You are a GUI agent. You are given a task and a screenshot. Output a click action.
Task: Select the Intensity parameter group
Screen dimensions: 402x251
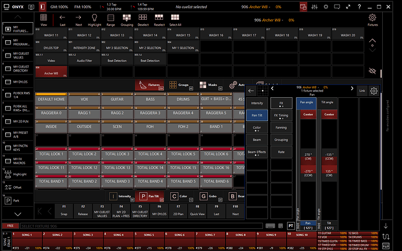pyautogui.click(x=257, y=103)
